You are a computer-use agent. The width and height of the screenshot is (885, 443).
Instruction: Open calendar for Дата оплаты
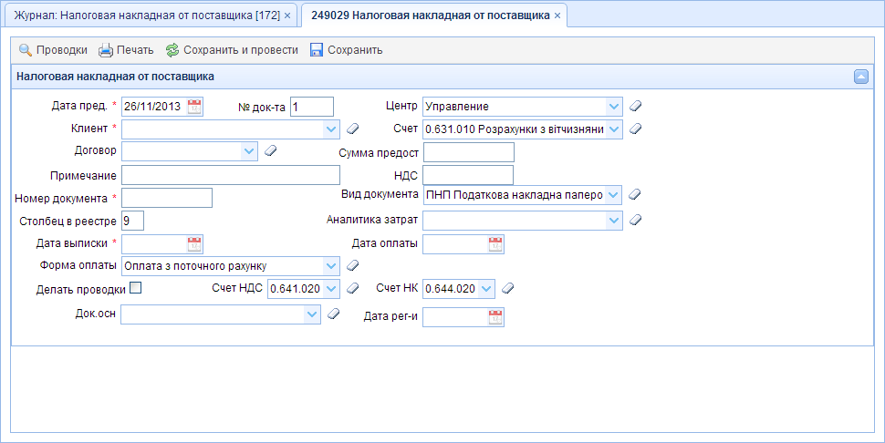pyautogui.click(x=495, y=244)
